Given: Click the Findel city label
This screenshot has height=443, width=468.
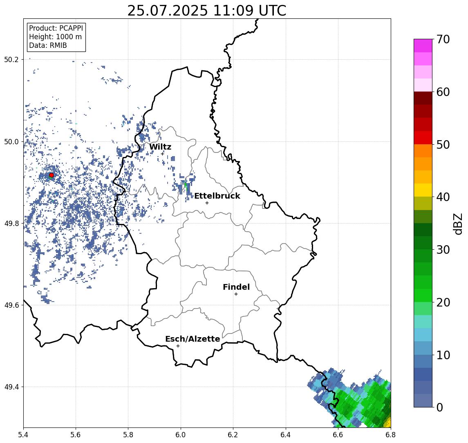Looking at the screenshot, I should pos(236,287).
